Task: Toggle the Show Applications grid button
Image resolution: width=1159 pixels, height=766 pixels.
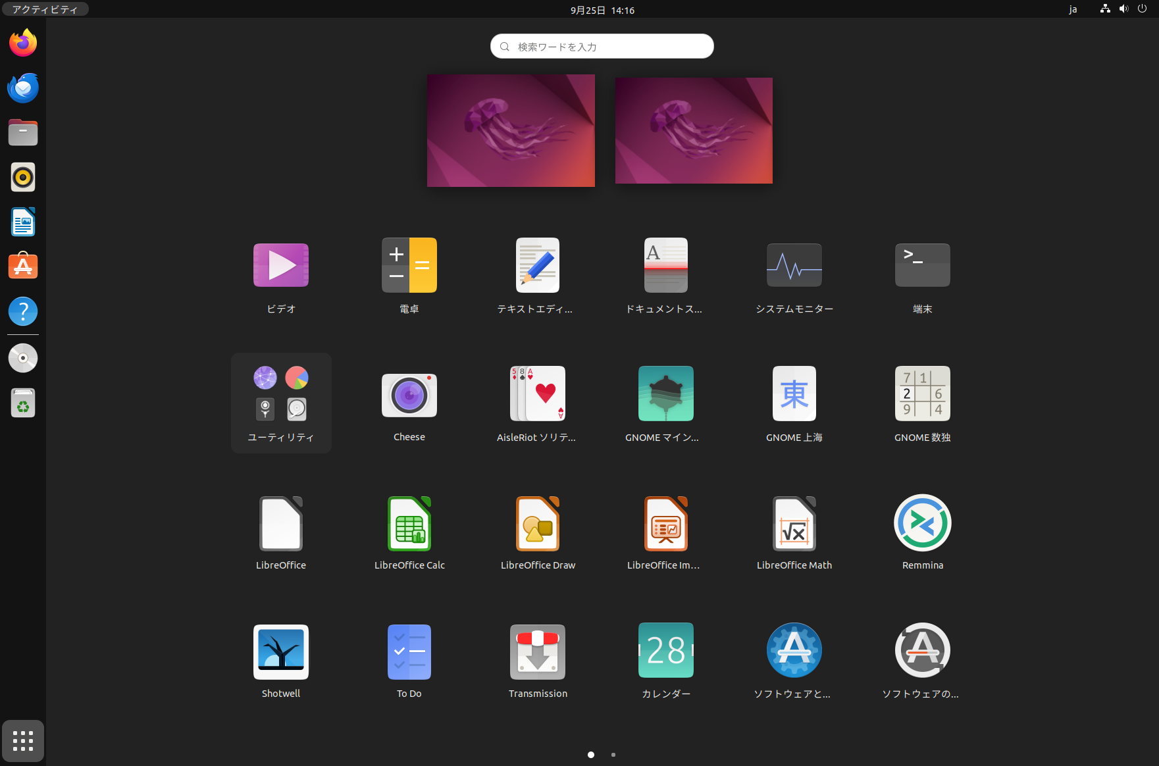Action: pyautogui.click(x=23, y=741)
